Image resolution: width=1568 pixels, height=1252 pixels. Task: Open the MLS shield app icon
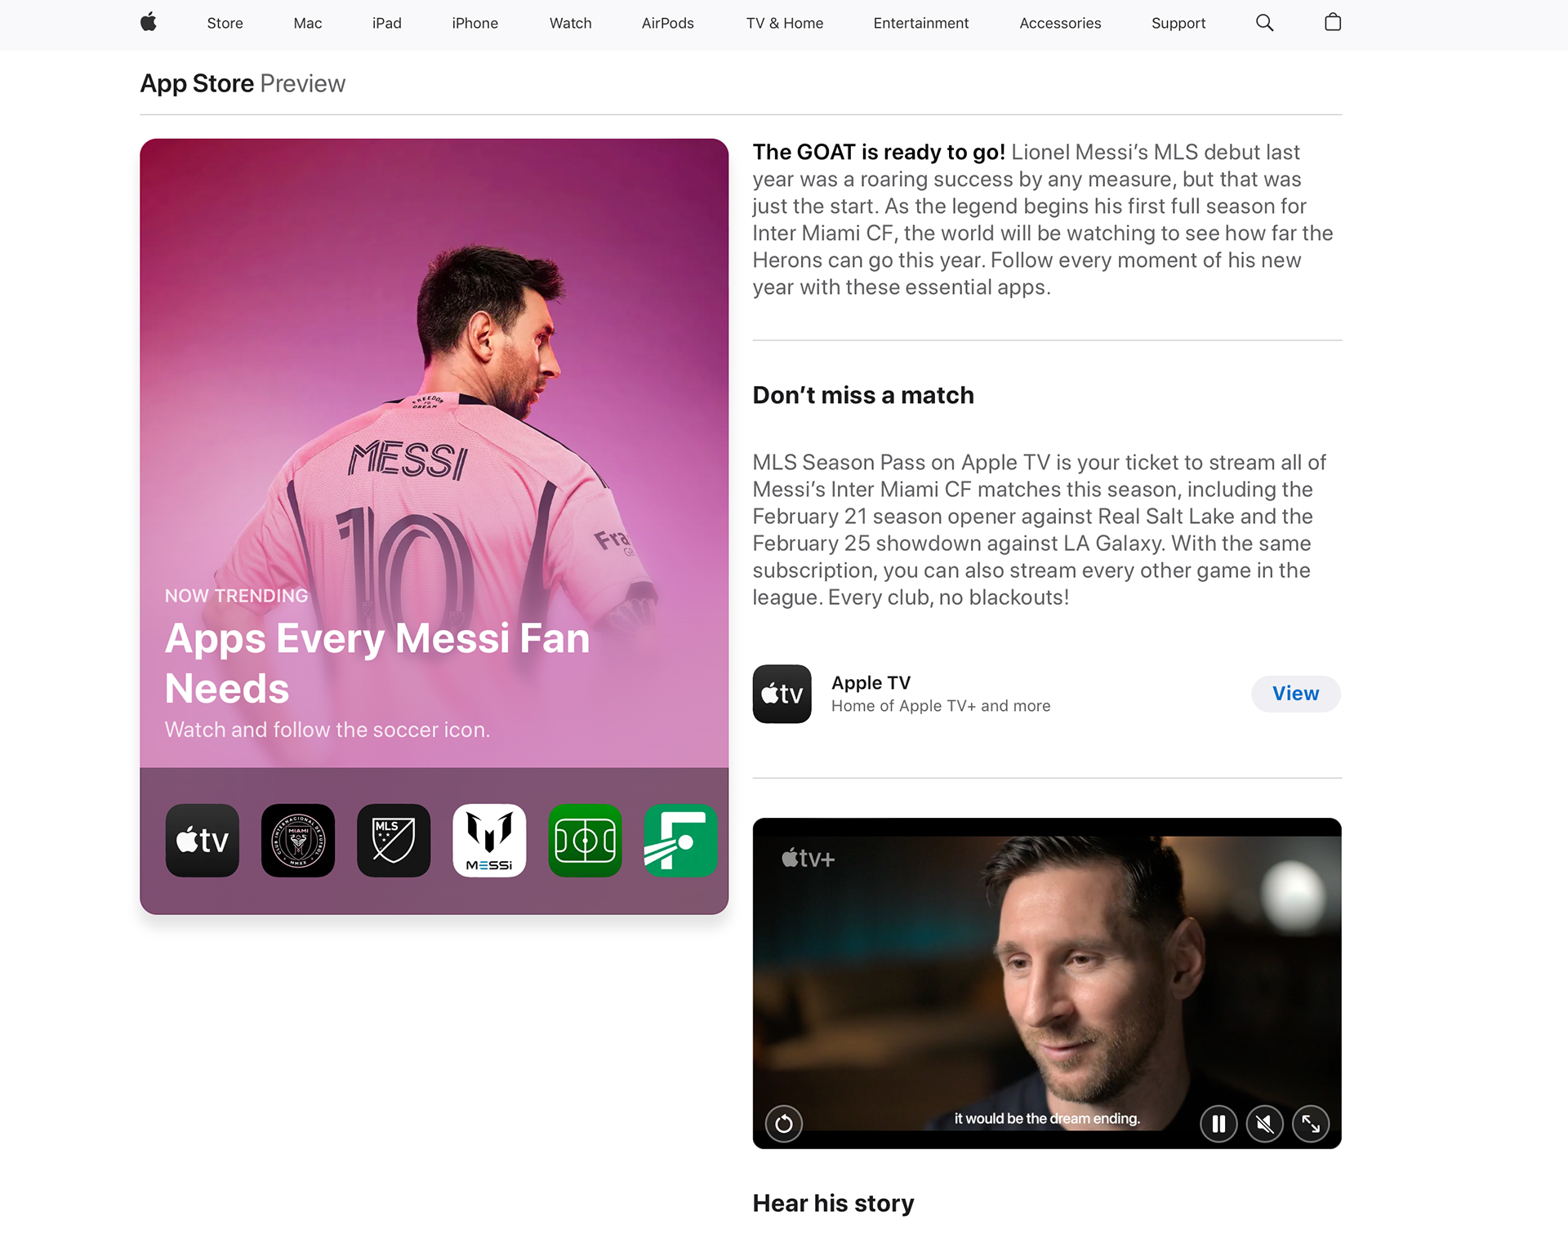tap(394, 841)
